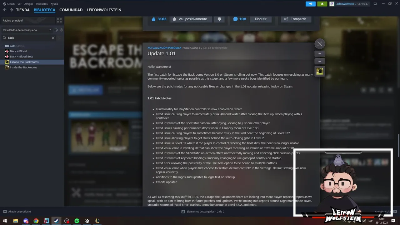The image size is (400, 225).
Task: Open ESP language indicator in tray
Action: point(371,221)
